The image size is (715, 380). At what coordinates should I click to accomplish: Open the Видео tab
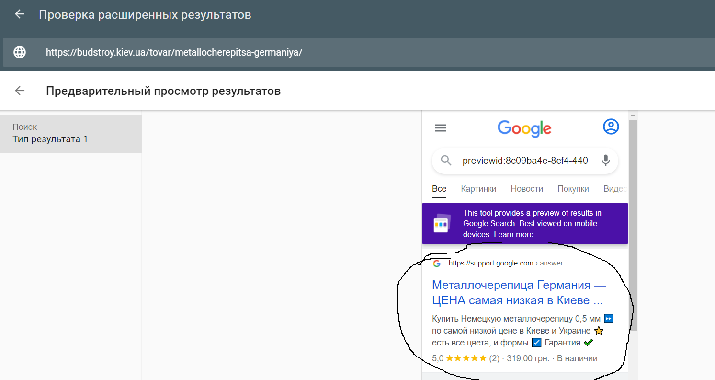click(615, 189)
